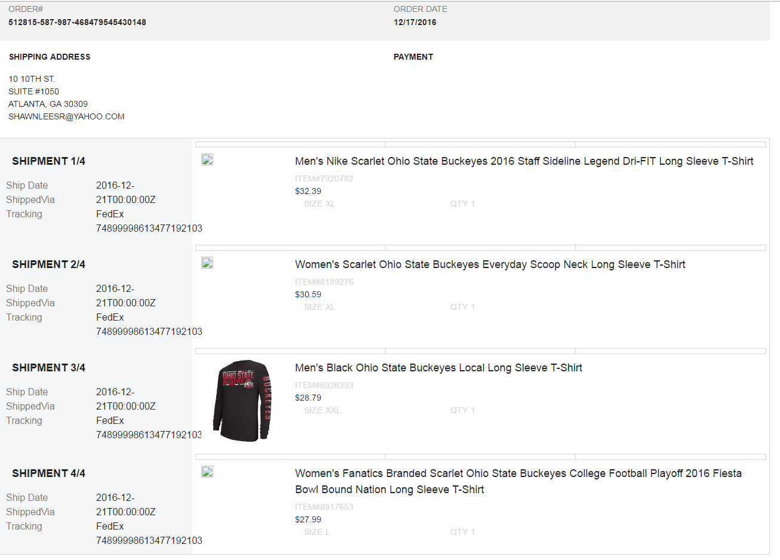Click the FedEx carrier text in Shipment 2
The width and height of the screenshot is (780, 560).
point(110,317)
